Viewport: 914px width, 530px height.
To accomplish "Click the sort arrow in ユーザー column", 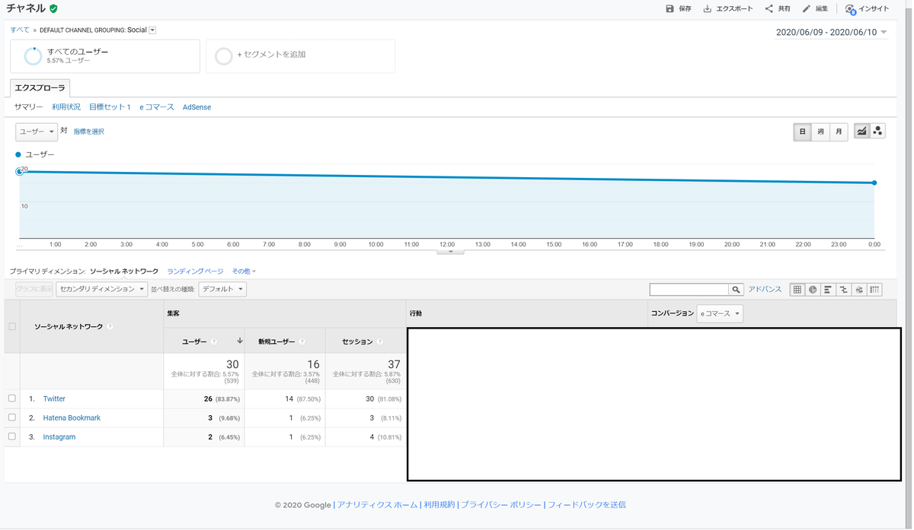I will click(x=240, y=341).
